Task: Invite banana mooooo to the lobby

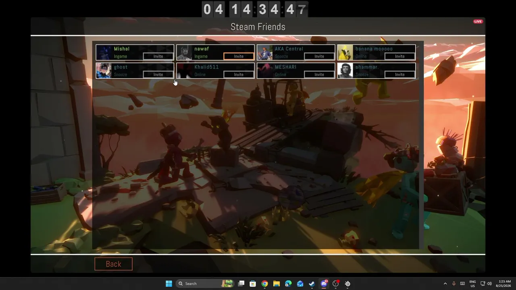Action: [x=399, y=56]
